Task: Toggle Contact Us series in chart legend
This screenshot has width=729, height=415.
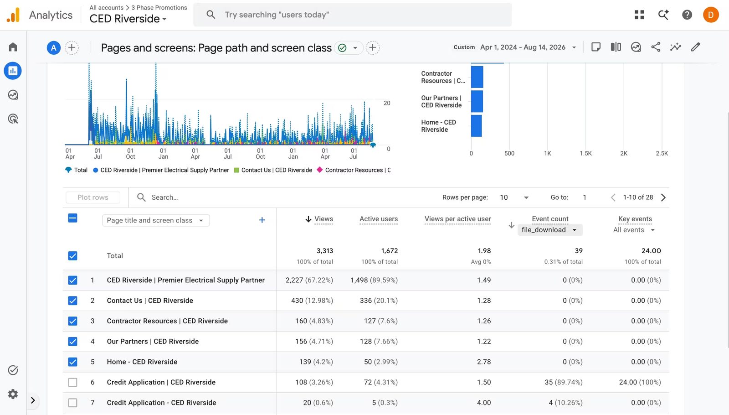Action: (273, 170)
